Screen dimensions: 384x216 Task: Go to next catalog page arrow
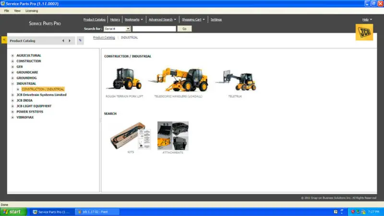70,41
